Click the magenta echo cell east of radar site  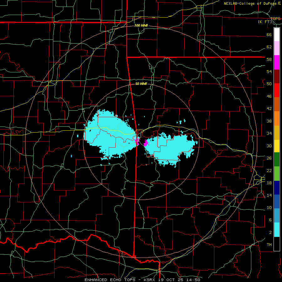(x=146, y=143)
